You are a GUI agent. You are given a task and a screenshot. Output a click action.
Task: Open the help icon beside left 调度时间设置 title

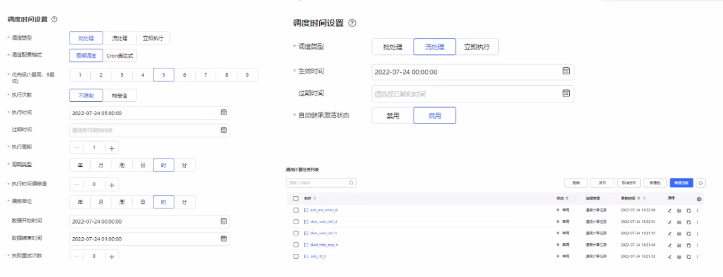click(54, 19)
